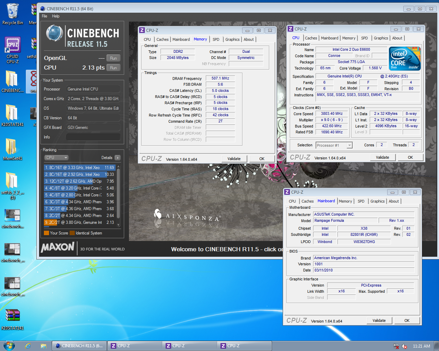
Task: Click the Your Score orange color swatch
Action: click(47, 233)
